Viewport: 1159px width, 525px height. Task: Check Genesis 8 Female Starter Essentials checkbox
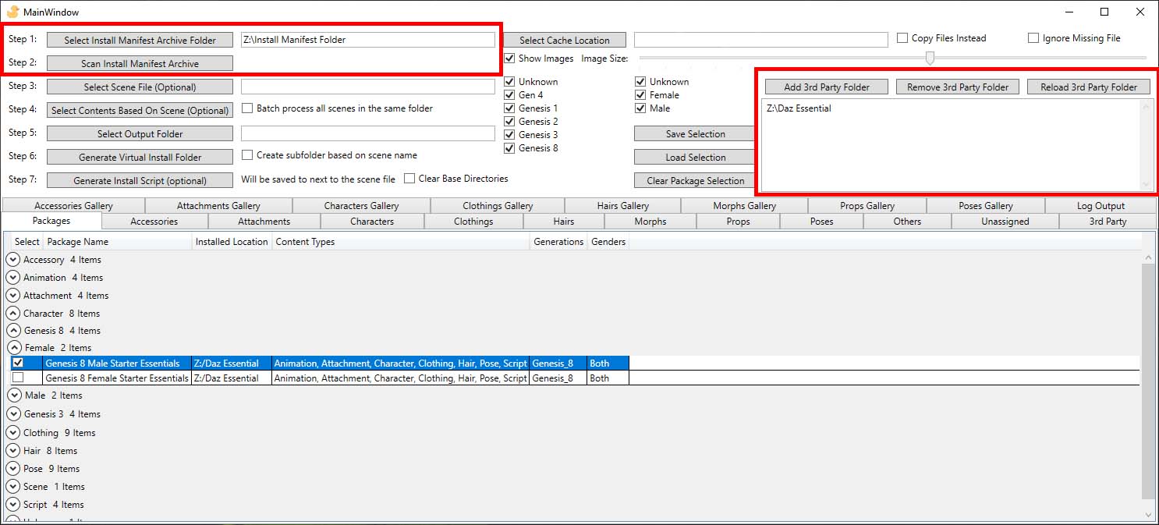click(18, 378)
